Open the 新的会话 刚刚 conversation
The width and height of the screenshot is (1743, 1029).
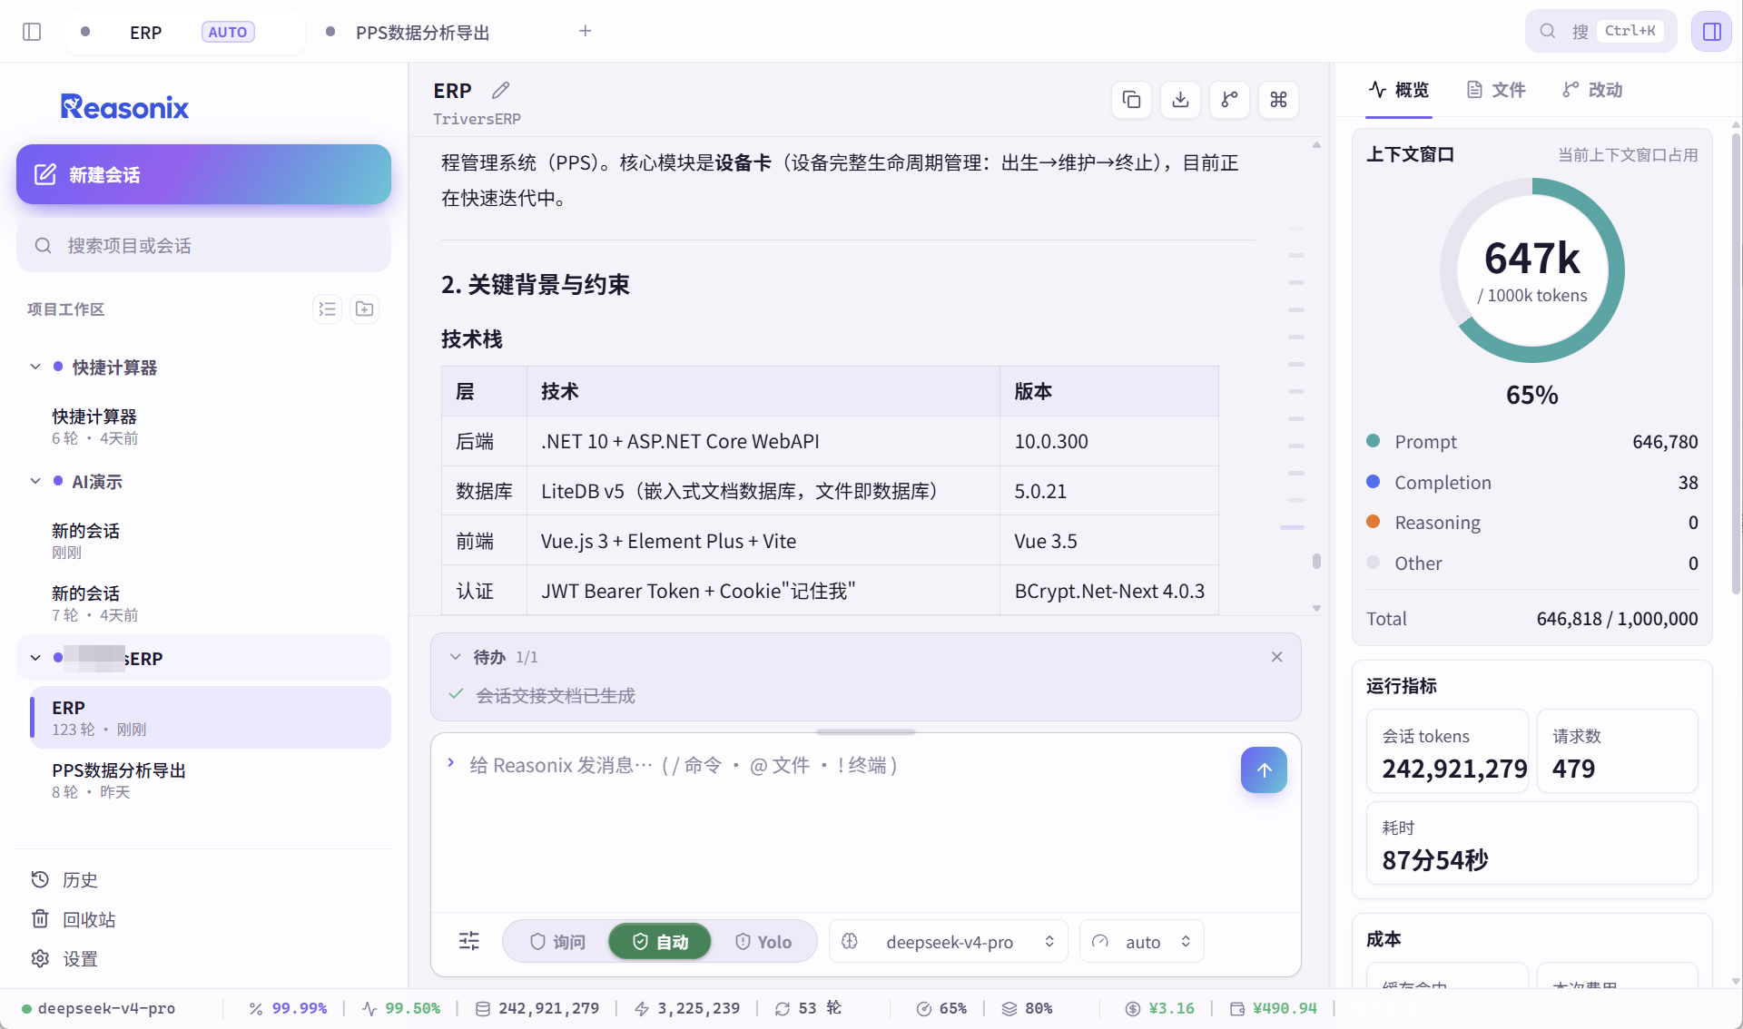click(x=211, y=541)
